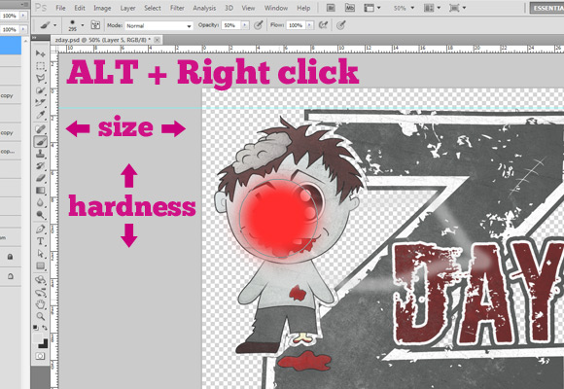Open the Select menu
Image resolution: width=564 pixels, height=389 pixels.
coord(153,8)
